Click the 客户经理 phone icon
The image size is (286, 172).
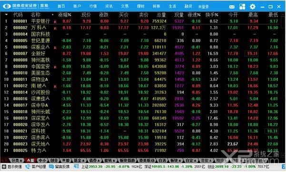pyautogui.click(x=28, y=166)
